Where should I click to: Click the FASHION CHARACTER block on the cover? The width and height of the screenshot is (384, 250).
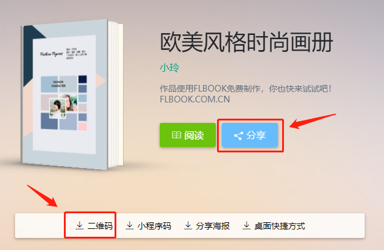[59, 84]
